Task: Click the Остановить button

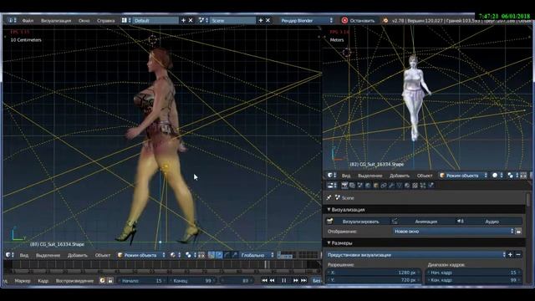Action: pos(359,20)
